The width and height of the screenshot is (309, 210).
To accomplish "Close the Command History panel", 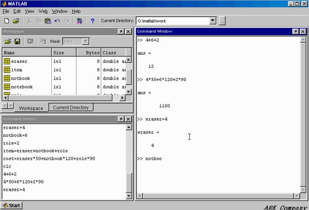I will coord(128,119).
